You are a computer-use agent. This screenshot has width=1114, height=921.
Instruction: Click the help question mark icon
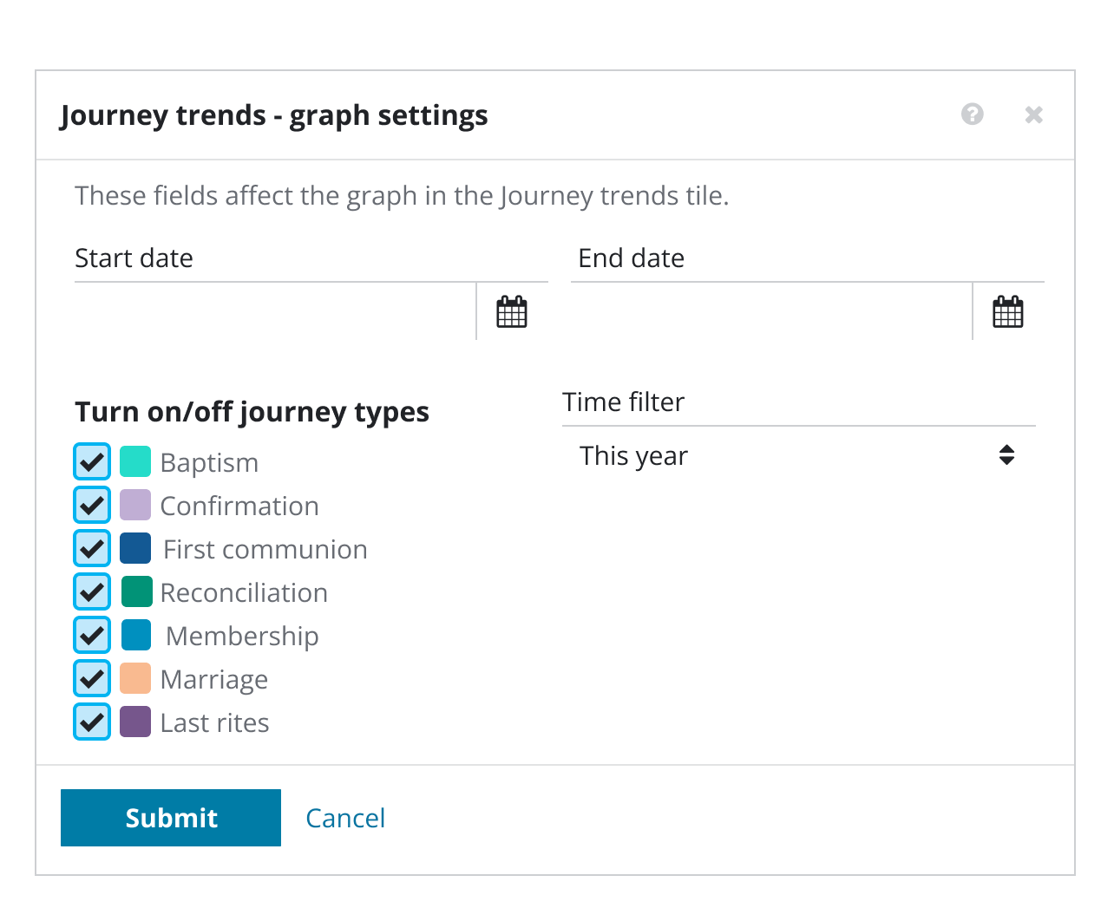click(x=973, y=114)
